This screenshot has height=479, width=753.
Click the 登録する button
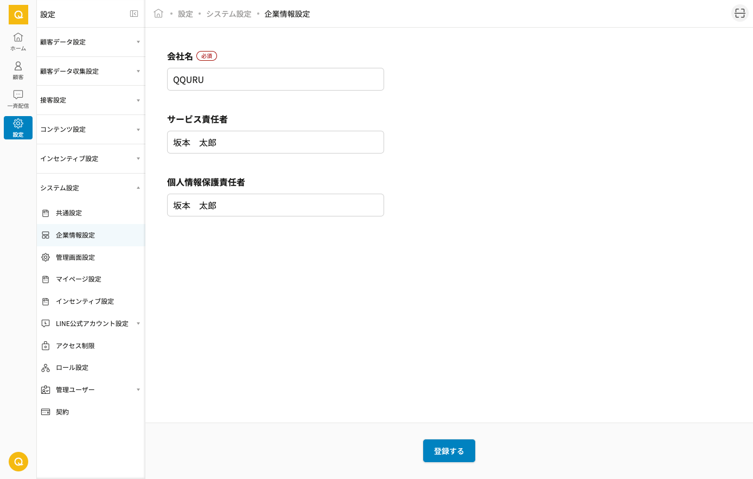[449, 451]
